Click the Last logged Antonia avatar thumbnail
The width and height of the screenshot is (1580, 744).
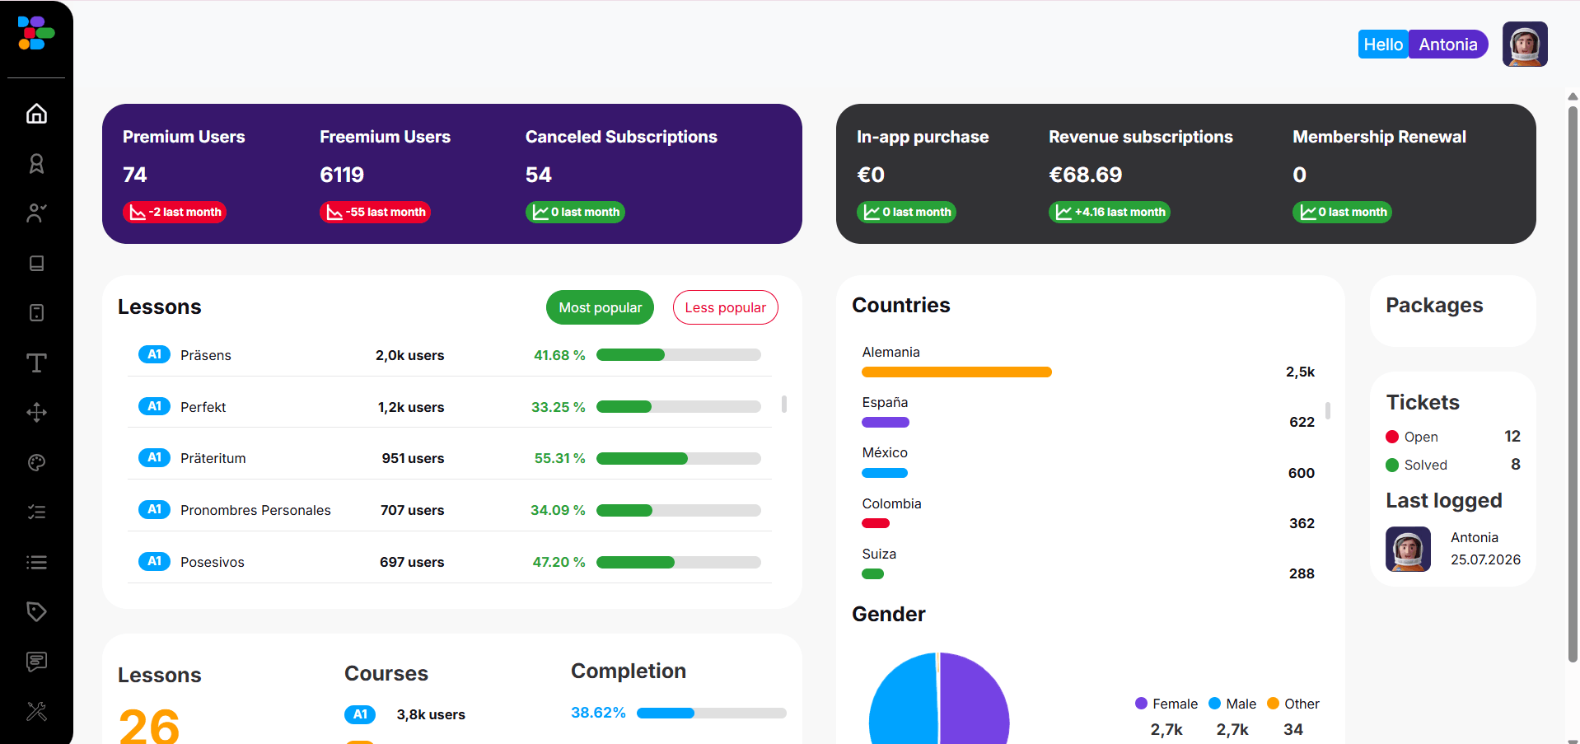pos(1408,549)
